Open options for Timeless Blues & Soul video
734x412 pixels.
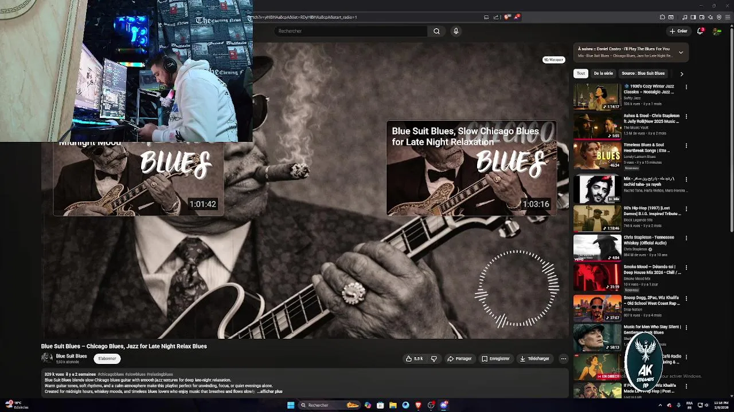point(686,146)
